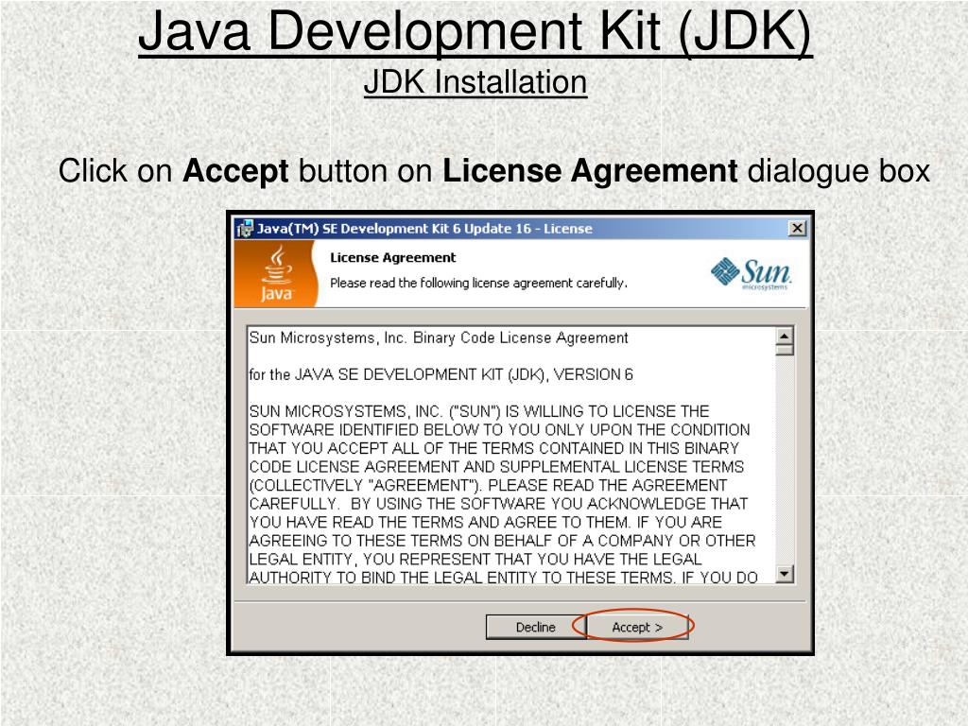Screen dimensions: 968x726
Task: Click the 'License Agreement' bold heading
Action: click(x=392, y=257)
